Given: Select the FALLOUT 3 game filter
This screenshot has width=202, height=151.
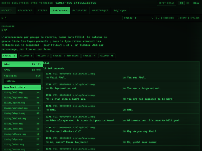Looking at the screenshot, I should coord(43,56).
